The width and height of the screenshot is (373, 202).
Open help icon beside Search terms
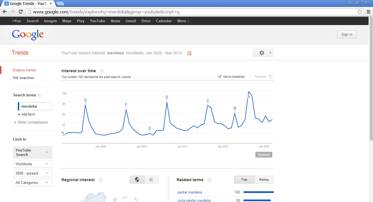(x=39, y=95)
